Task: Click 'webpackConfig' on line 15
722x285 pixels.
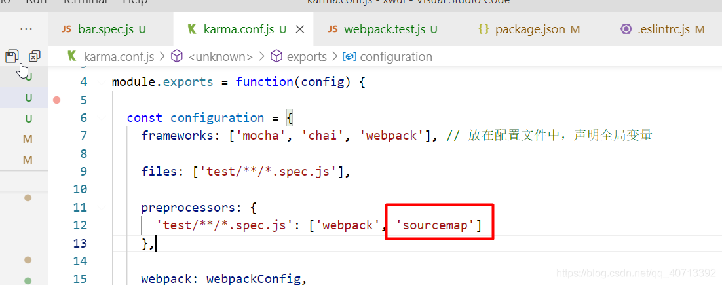Action: (x=254, y=279)
